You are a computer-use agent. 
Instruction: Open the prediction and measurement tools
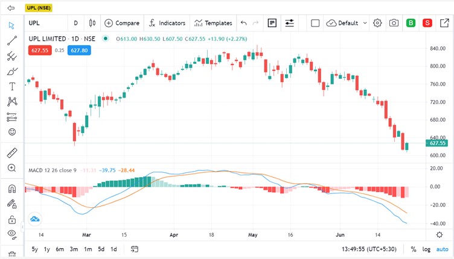pos(12,117)
